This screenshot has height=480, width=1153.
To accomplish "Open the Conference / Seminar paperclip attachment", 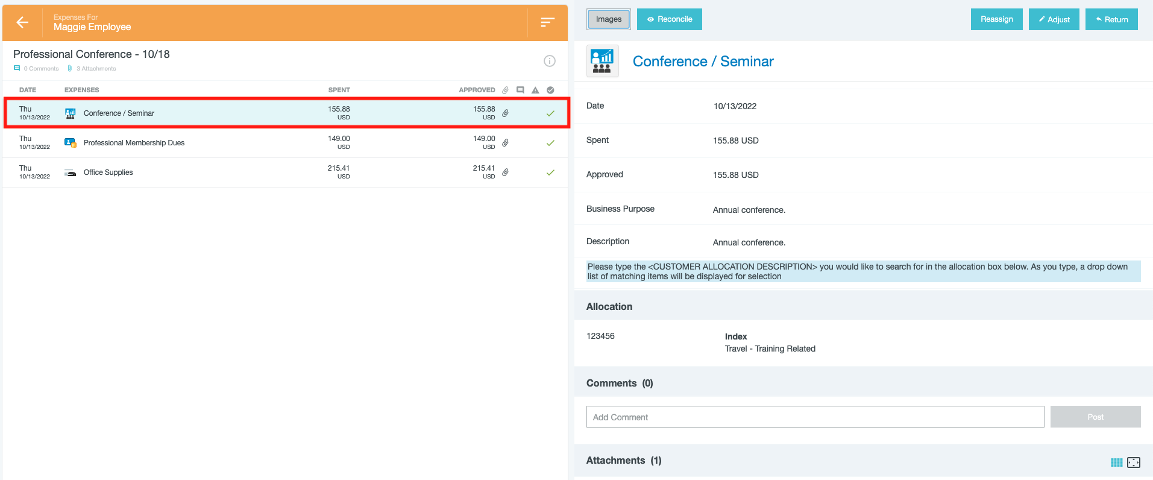I will click(505, 113).
